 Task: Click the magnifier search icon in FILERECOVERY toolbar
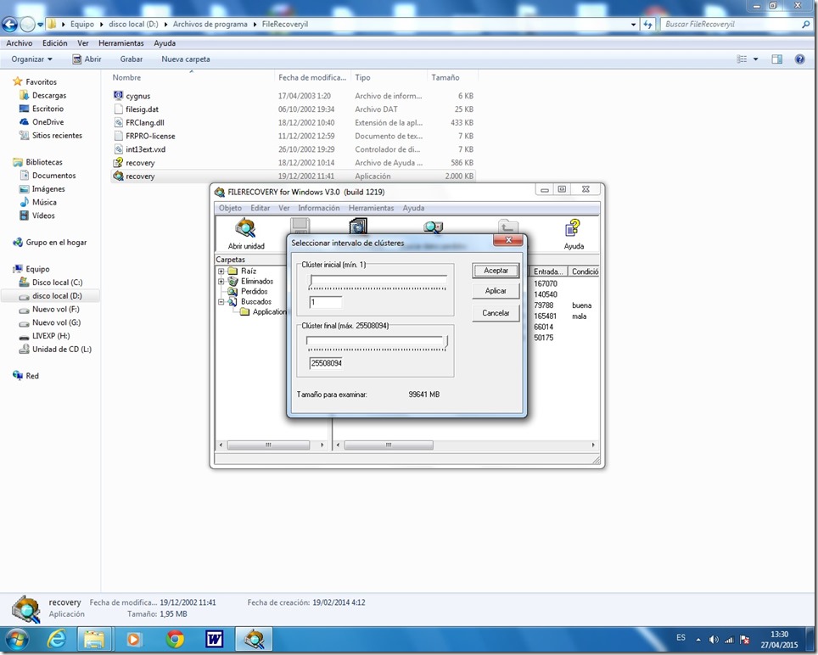[433, 227]
